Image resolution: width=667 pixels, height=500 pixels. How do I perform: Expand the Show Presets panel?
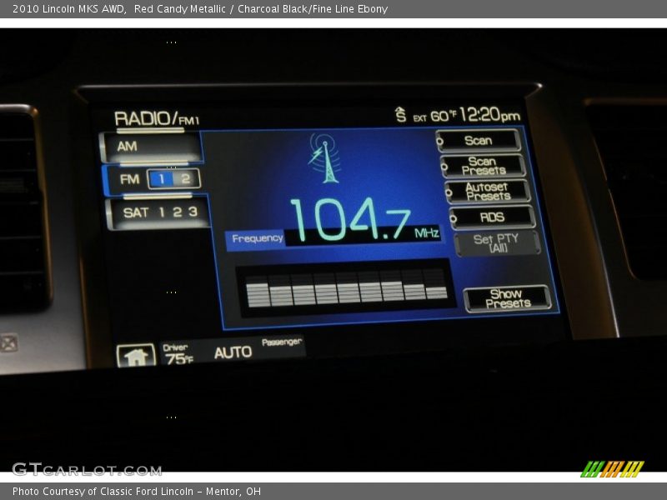507,298
